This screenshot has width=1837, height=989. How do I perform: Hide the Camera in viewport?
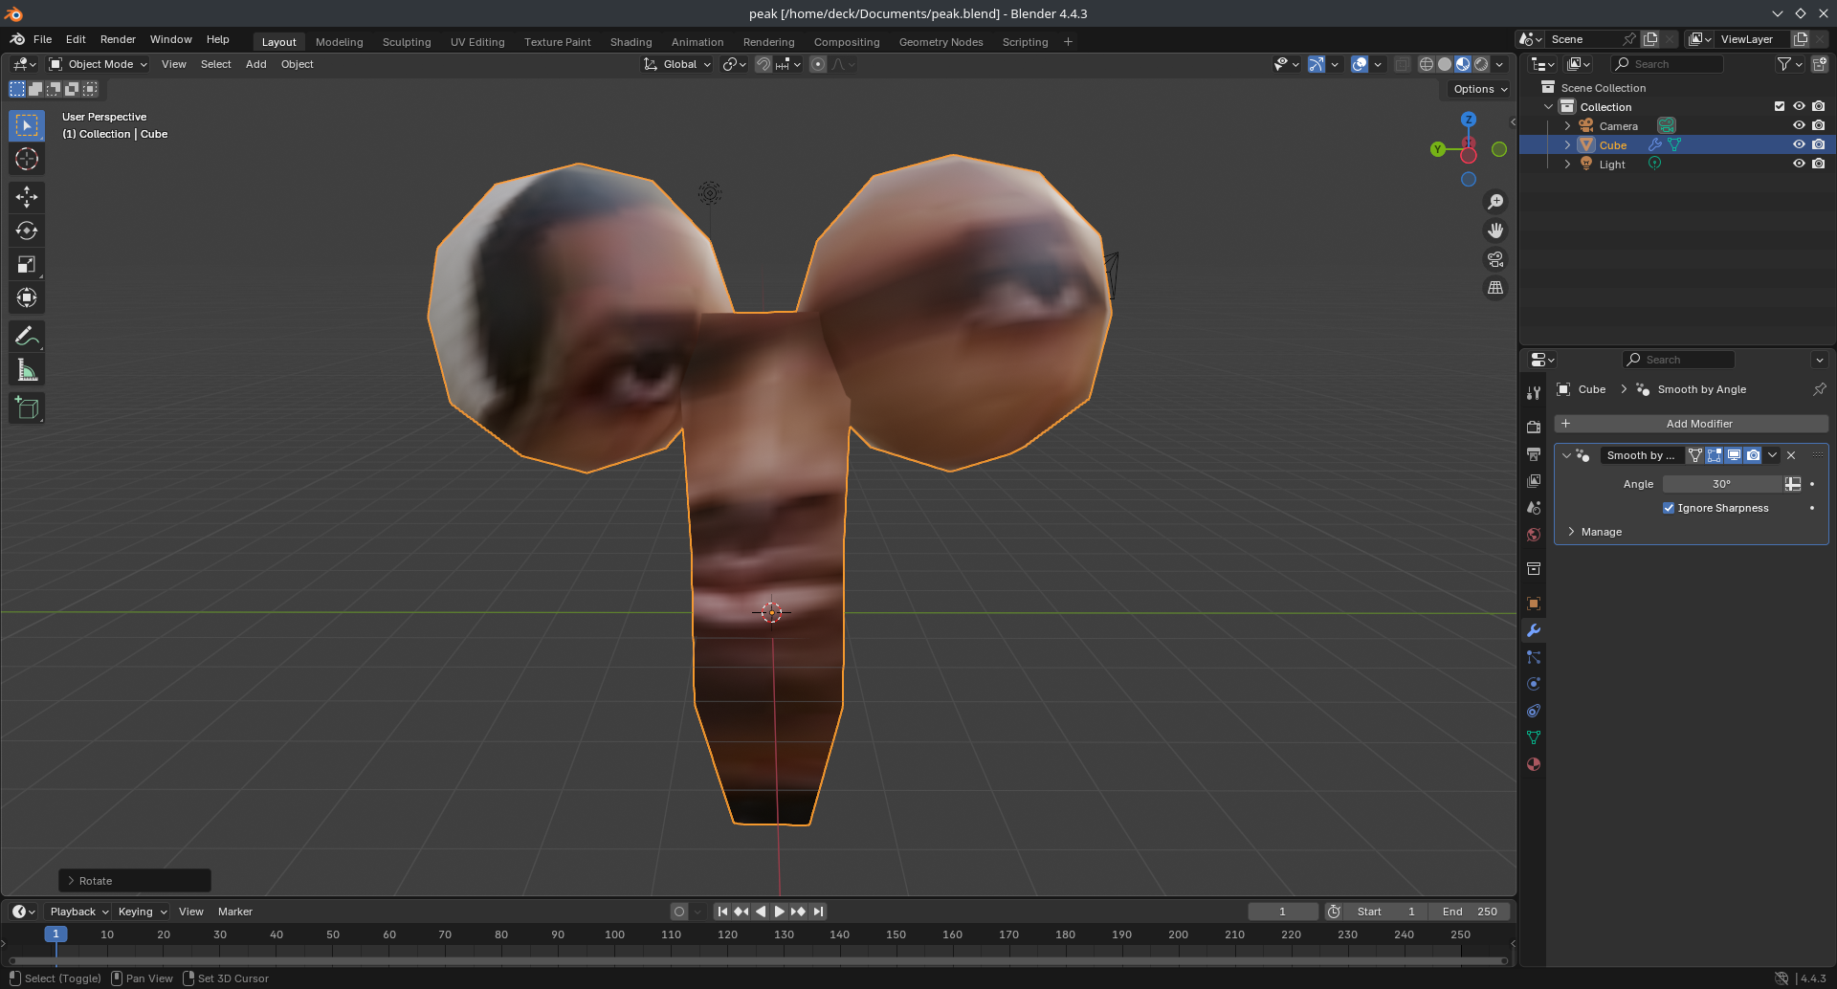[1799, 125]
